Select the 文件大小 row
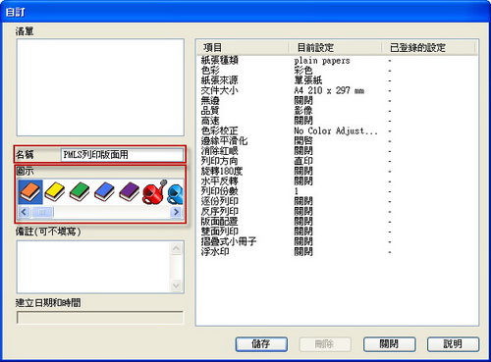 337,90
